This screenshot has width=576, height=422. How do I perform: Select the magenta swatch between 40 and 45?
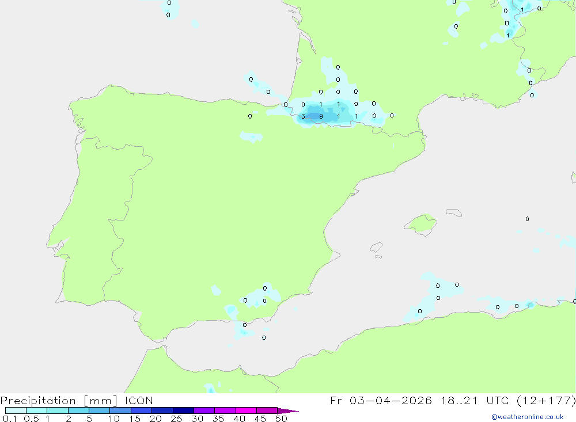tap(246, 410)
